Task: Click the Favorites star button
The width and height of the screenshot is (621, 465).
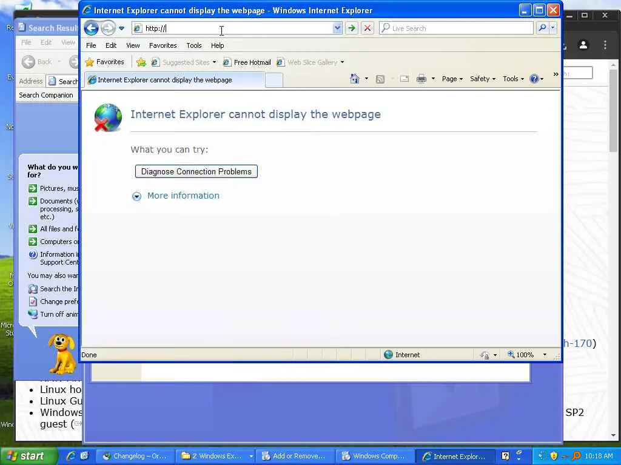Action: pos(104,62)
